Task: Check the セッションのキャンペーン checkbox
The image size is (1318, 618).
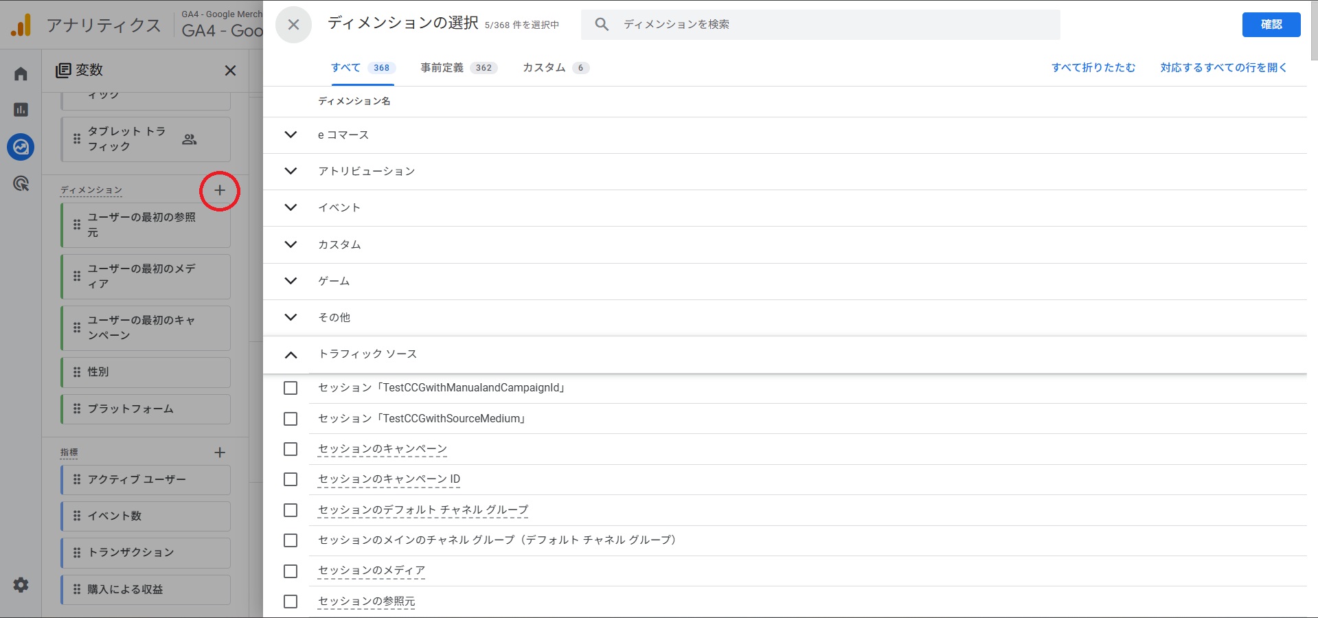Action: pos(291,449)
